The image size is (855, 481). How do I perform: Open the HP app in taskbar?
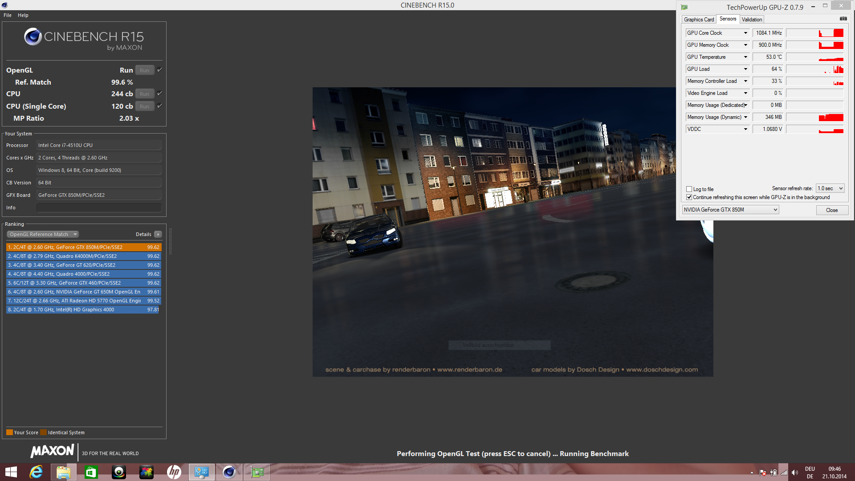(x=174, y=472)
